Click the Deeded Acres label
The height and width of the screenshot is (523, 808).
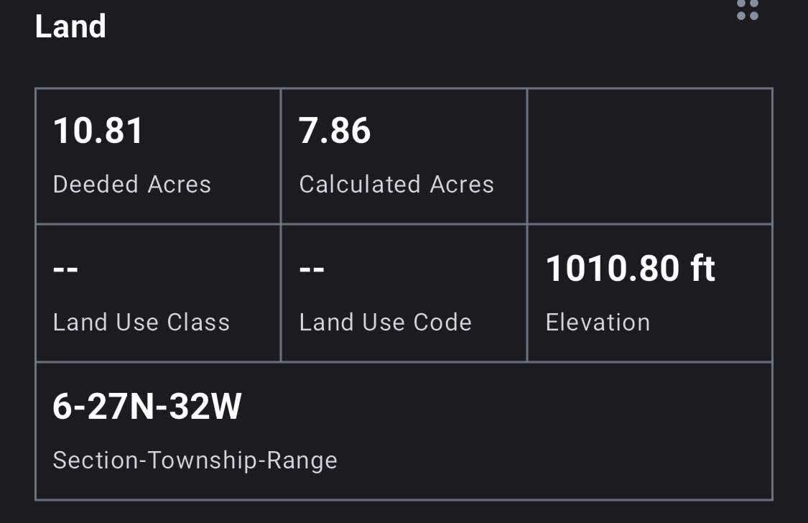tap(132, 185)
